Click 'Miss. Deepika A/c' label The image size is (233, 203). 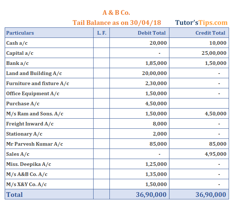pyautogui.click(x=29, y=164)
